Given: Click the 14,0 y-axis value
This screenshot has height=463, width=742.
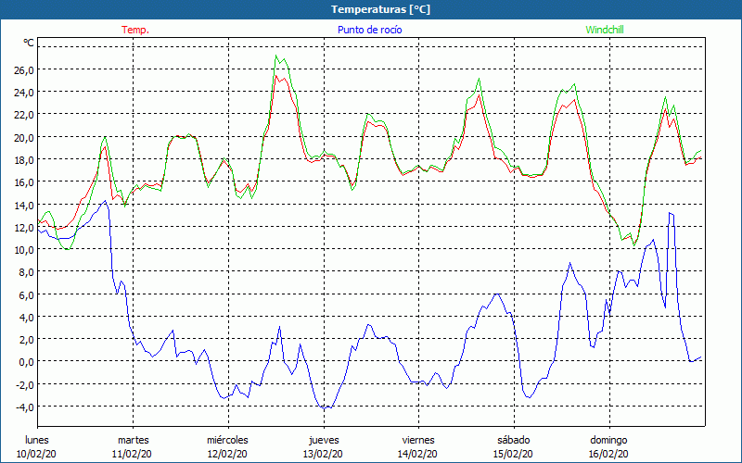Looking at the screenshot, I should [x=24, y=205].
